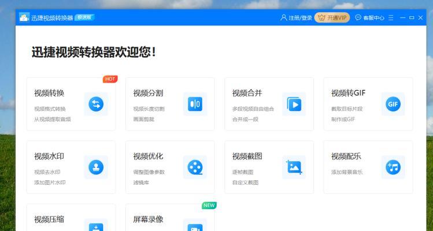Click the 视频去水印 description text
This screenshot has width=433, height=231.
(x=47, y=172)
